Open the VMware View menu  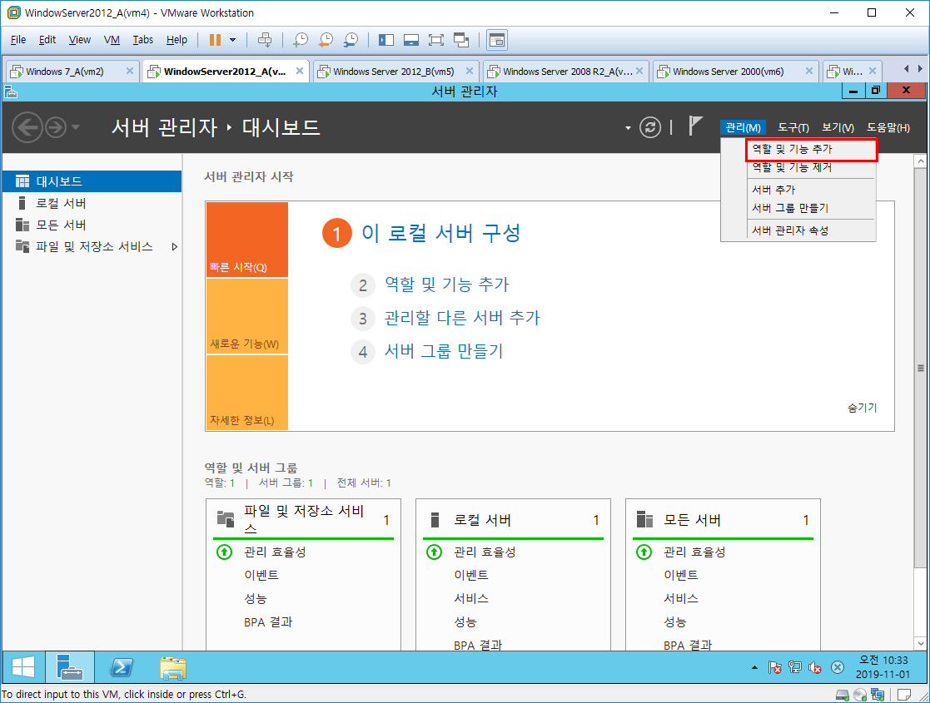click(x=79, y=40)
